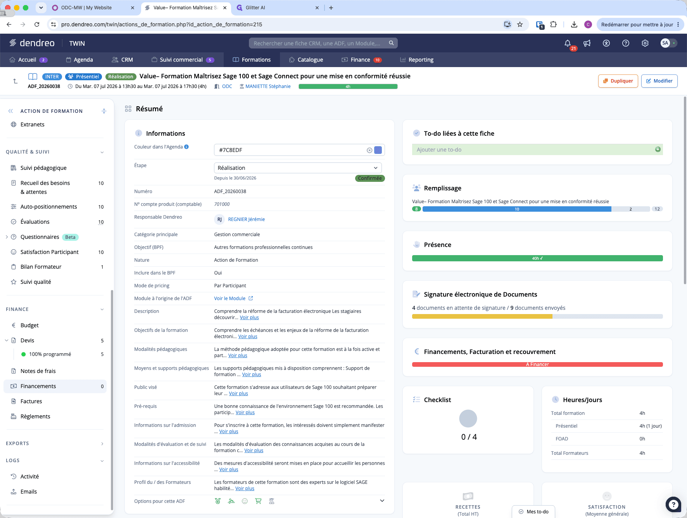This screenshot has height=518, width=687.
Task: Open the help chat bubble
Action: tap(673, 504)
